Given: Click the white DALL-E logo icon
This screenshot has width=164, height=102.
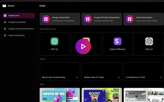Looking at the screenshot, I should click(x=149, y=41).
